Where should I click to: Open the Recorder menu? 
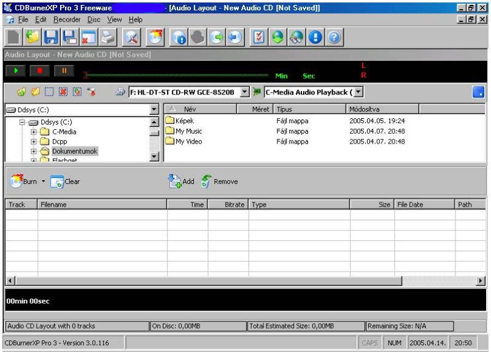tap(67, 20)
